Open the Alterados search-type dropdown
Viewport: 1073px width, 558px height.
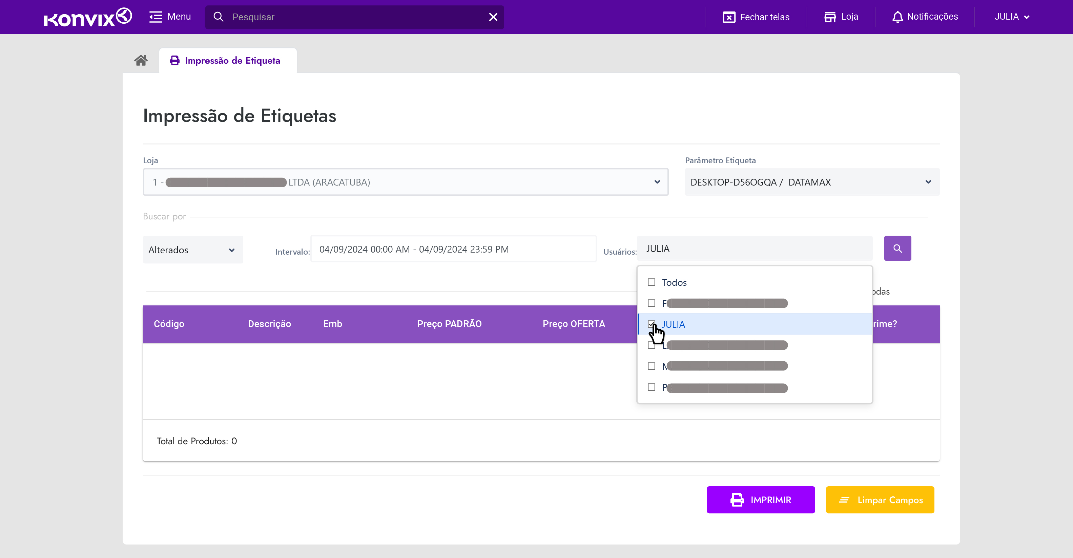[192, 250]
